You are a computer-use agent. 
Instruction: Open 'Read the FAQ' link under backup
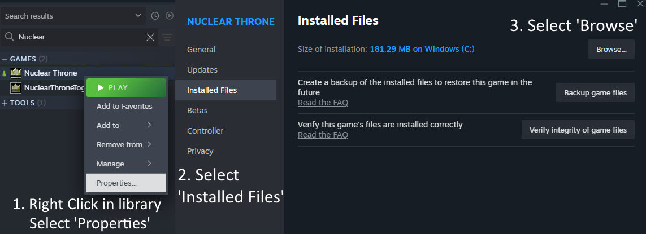323,103
